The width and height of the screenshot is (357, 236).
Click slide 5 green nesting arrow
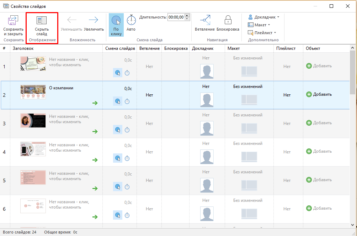coord(95,189)
